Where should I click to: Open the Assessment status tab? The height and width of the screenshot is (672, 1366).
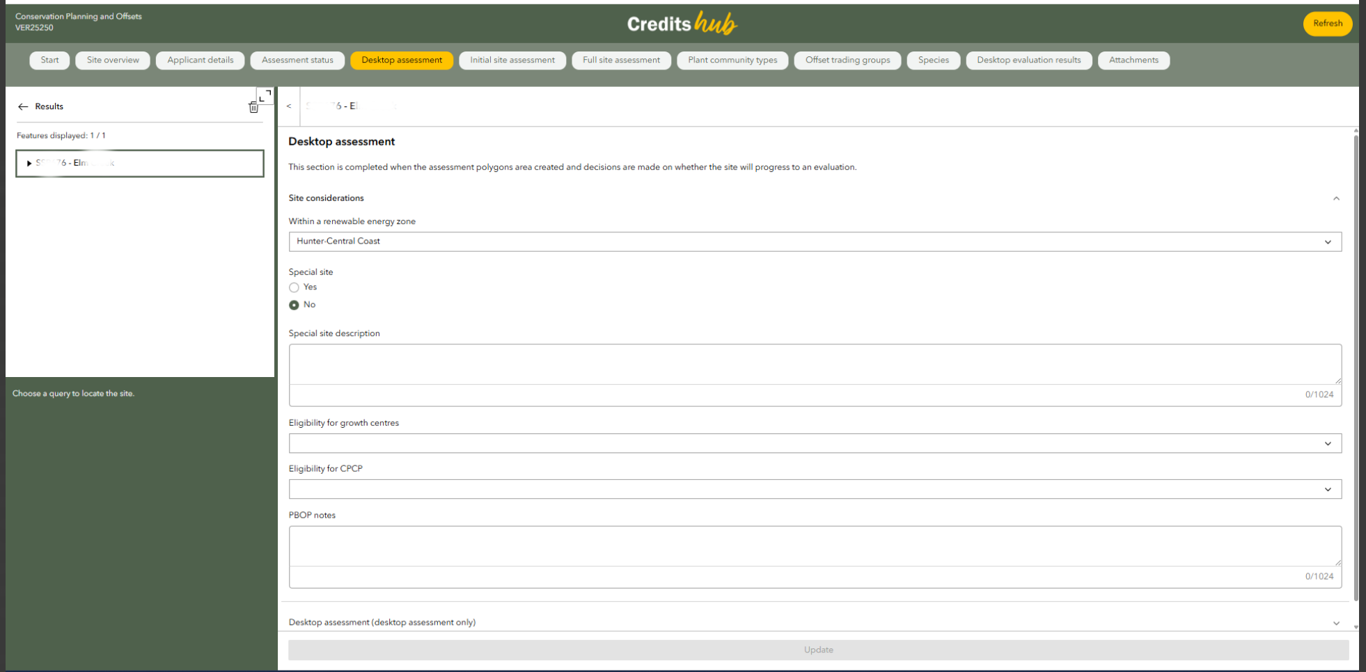(297, 61)
